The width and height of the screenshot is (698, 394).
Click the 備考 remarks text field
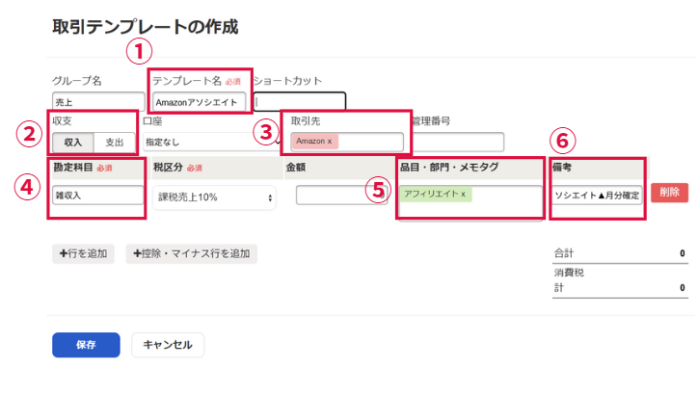click(597, 195)
